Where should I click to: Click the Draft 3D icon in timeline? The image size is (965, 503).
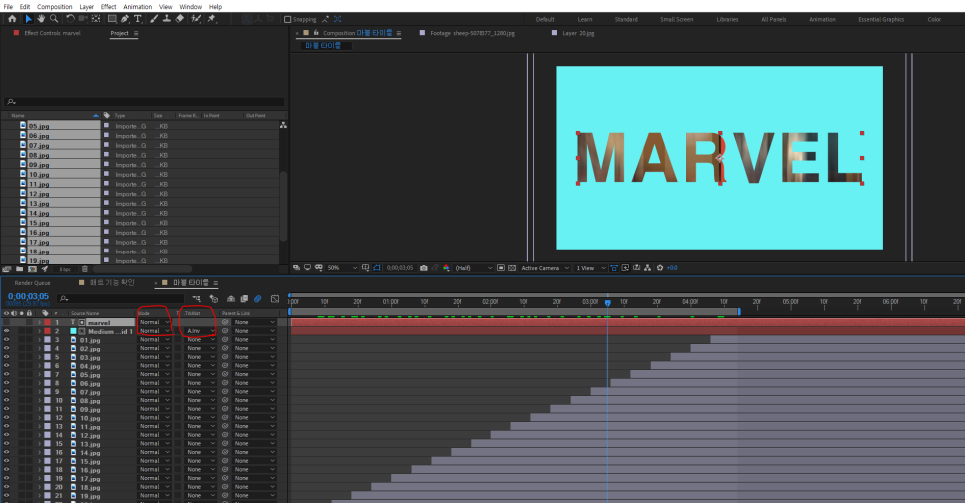[x=214, y=298]
